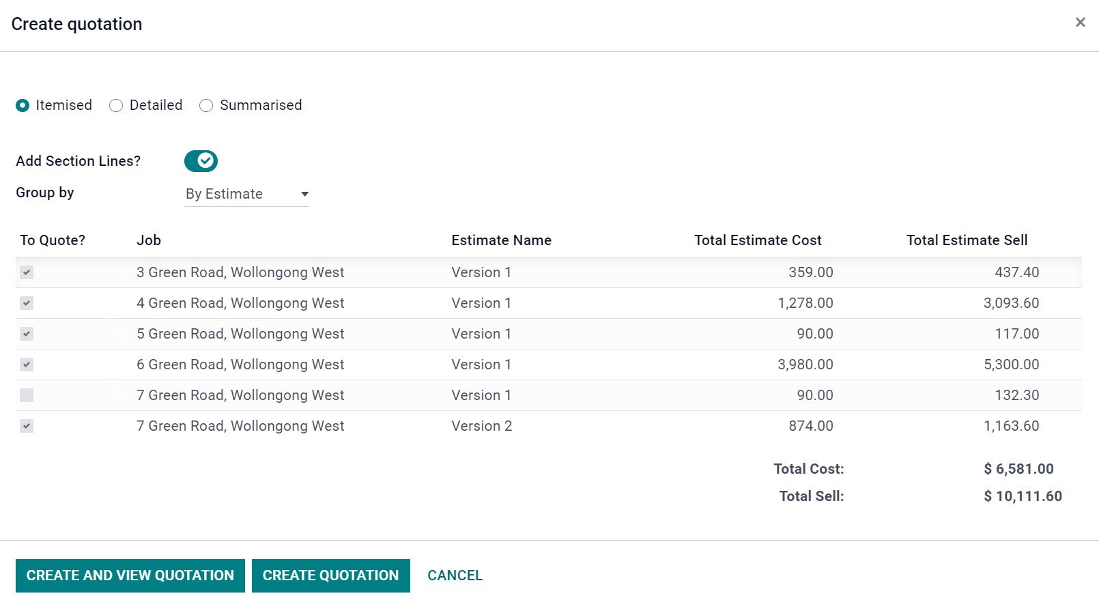Select job '6 Green Road, Wollongong West'
This screenshot has height=613, width=1099.
pos(240,365)
